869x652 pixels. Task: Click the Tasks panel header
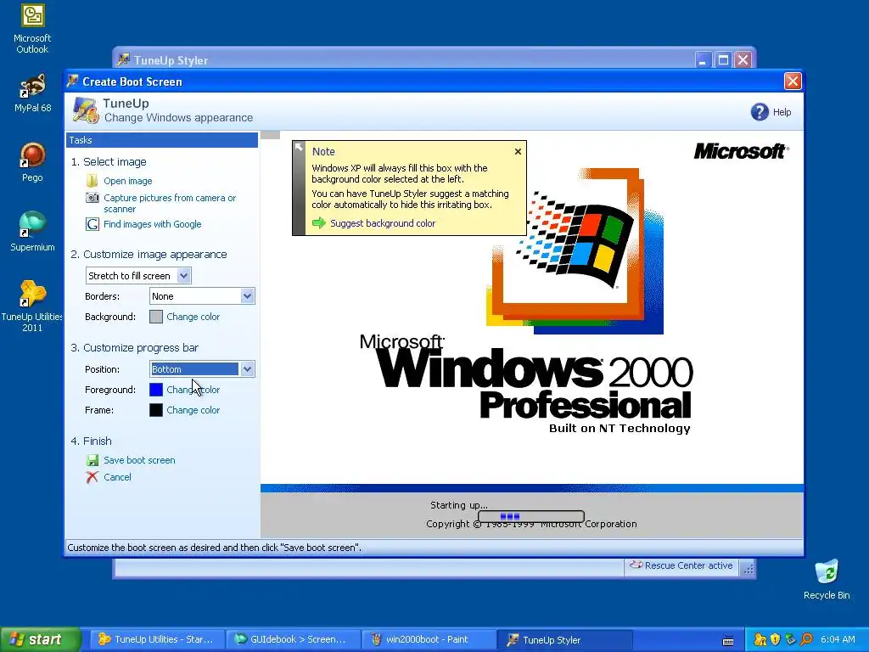pyautogui.click(x=162, y=140)
